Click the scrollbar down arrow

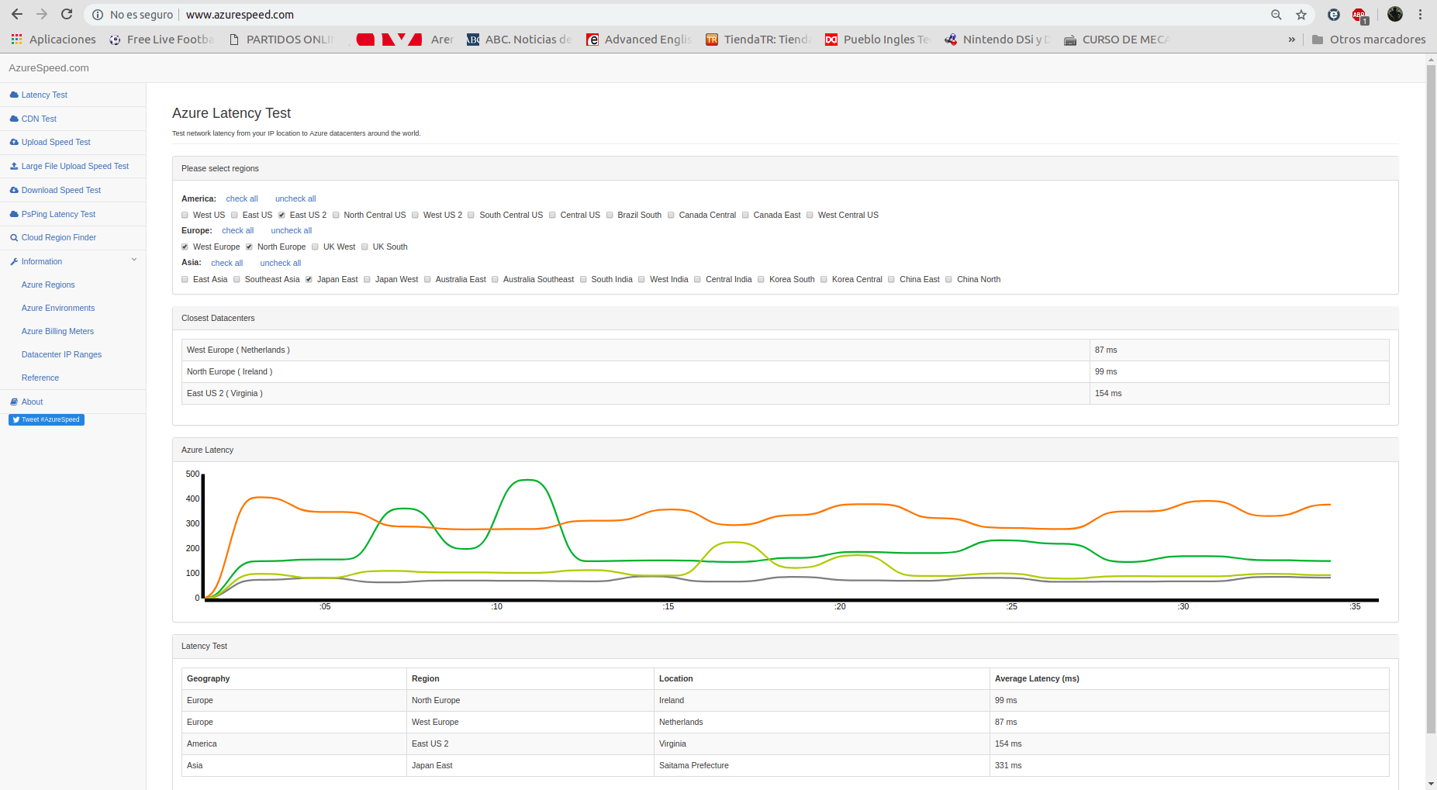1431,783
